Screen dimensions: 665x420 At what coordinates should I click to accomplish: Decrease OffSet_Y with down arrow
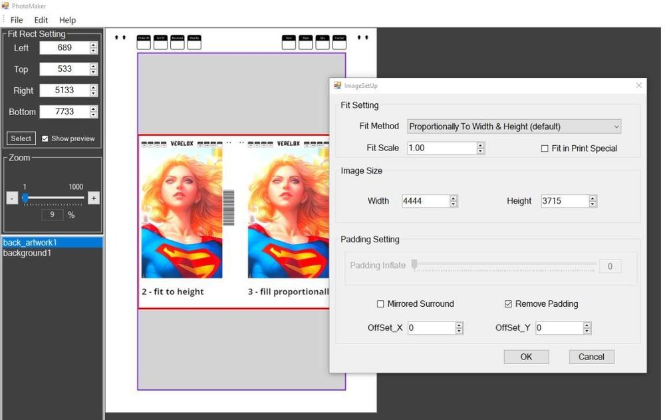click(x=587, y=331)
